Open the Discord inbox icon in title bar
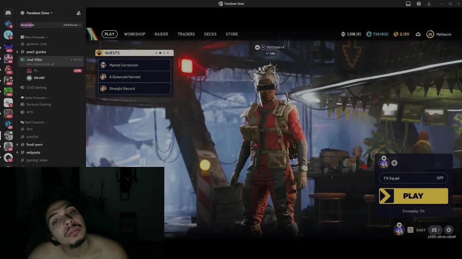This screenshot has height=259, width=462. tap(408, 4)
